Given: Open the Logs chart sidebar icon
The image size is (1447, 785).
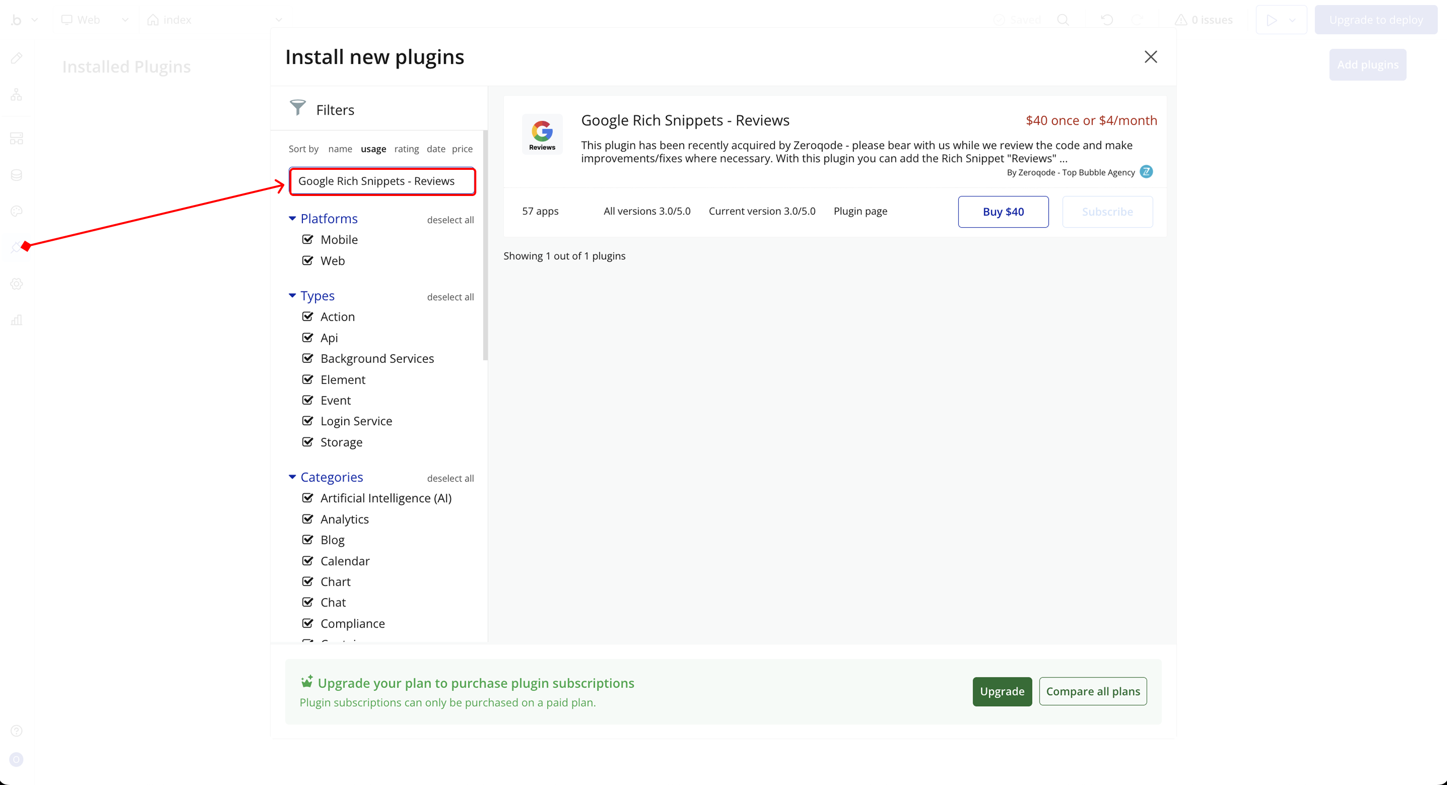Looking at the screenshot, I should (16, 320).
